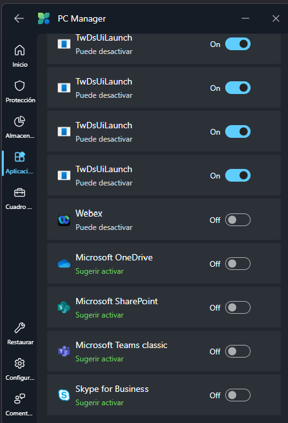The height and width of the screenshot is (423, 288).
Task: Enable Webex startup toggle
Action: [238, 220]
